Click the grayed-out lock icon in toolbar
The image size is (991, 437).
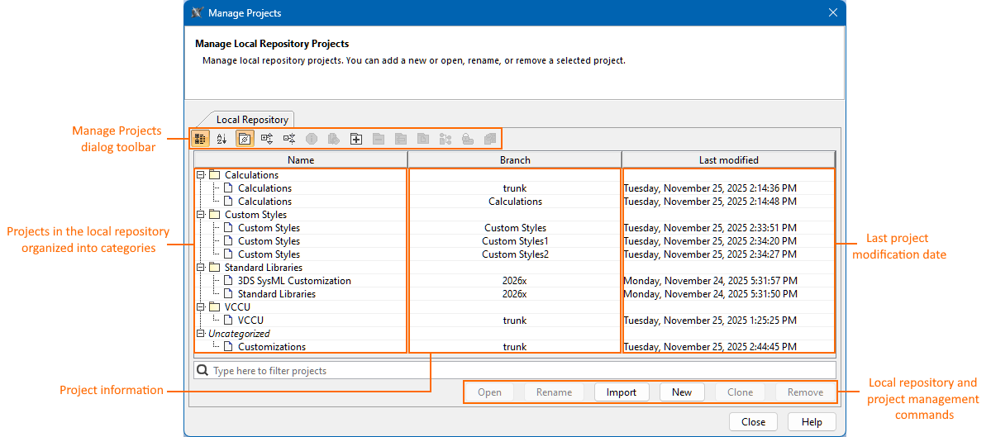[467, 139]
